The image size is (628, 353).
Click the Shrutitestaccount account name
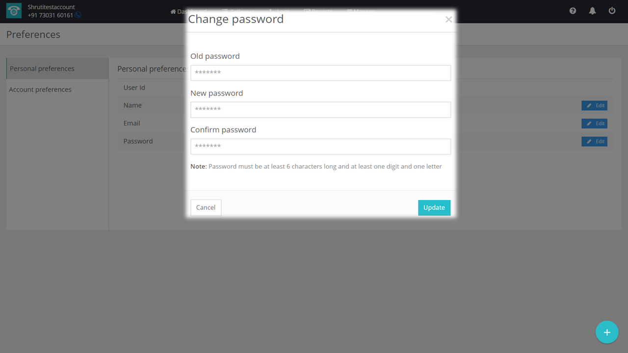[51, 7]
